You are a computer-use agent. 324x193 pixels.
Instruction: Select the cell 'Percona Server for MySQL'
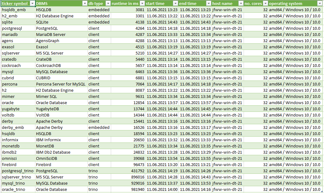tap(61, 84)
